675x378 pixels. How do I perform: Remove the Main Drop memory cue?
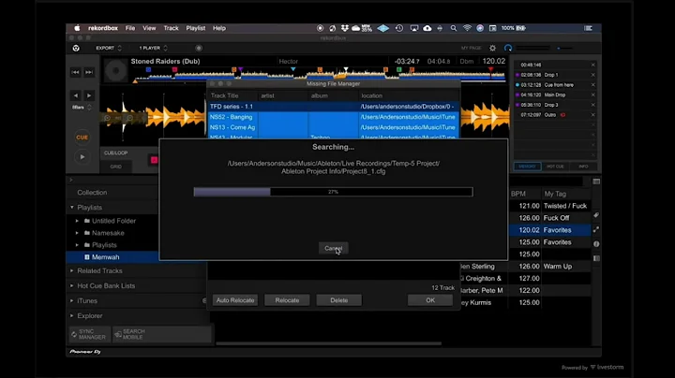(x=592, y=94)
